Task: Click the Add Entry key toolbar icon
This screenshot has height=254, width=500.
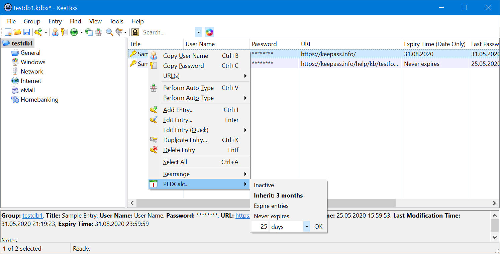Action: (x=38, y=32)
